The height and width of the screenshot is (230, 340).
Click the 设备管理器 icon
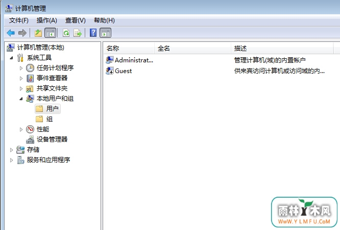pos(30,140)
